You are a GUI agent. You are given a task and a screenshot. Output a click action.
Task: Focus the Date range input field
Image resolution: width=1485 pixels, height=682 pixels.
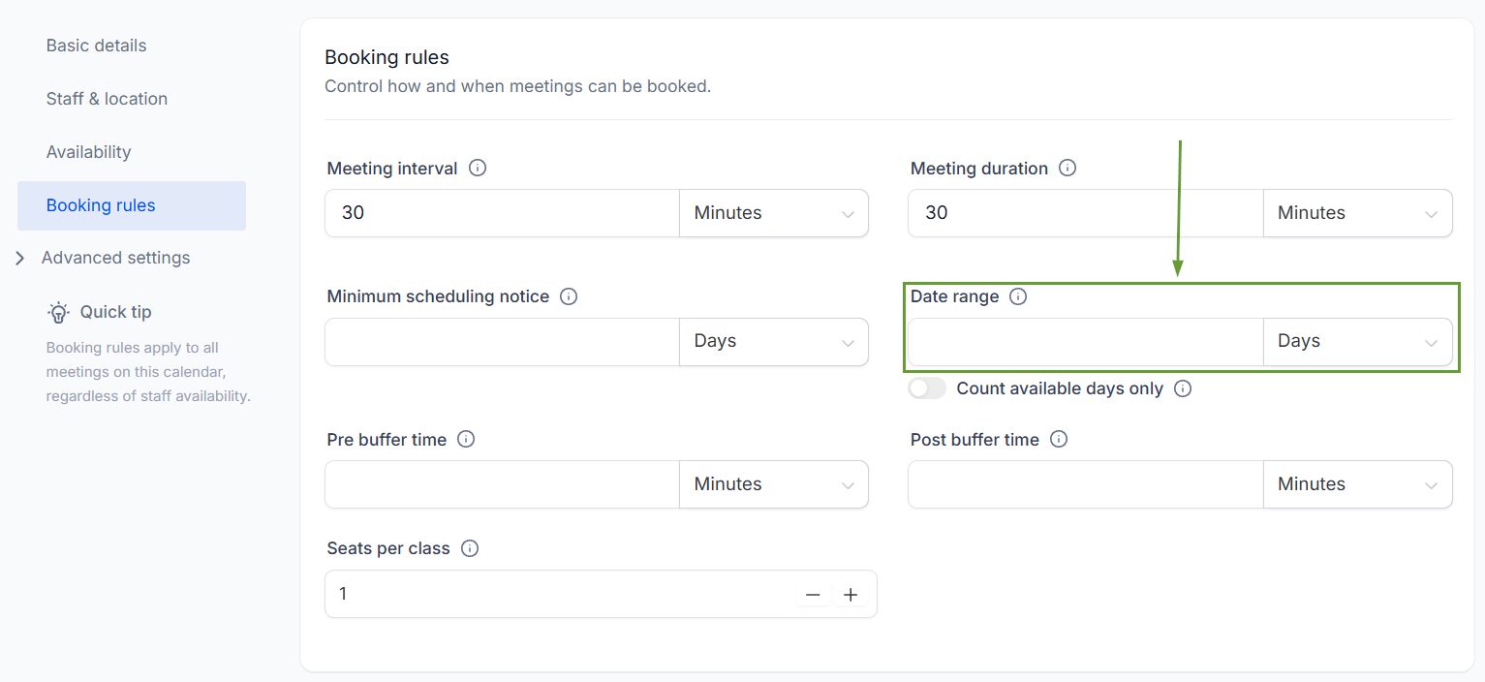click(x=1086, y=341)
